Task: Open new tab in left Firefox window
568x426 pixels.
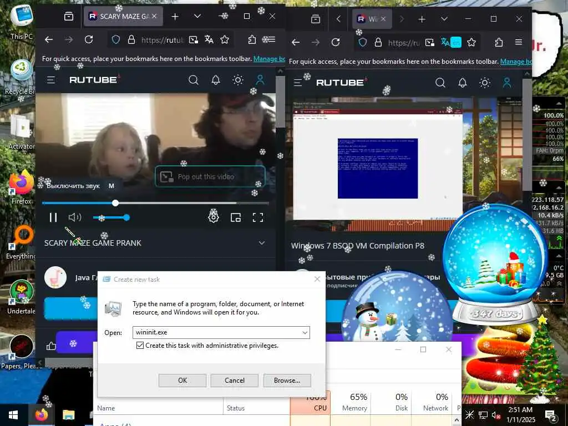Action: (175, 16)
